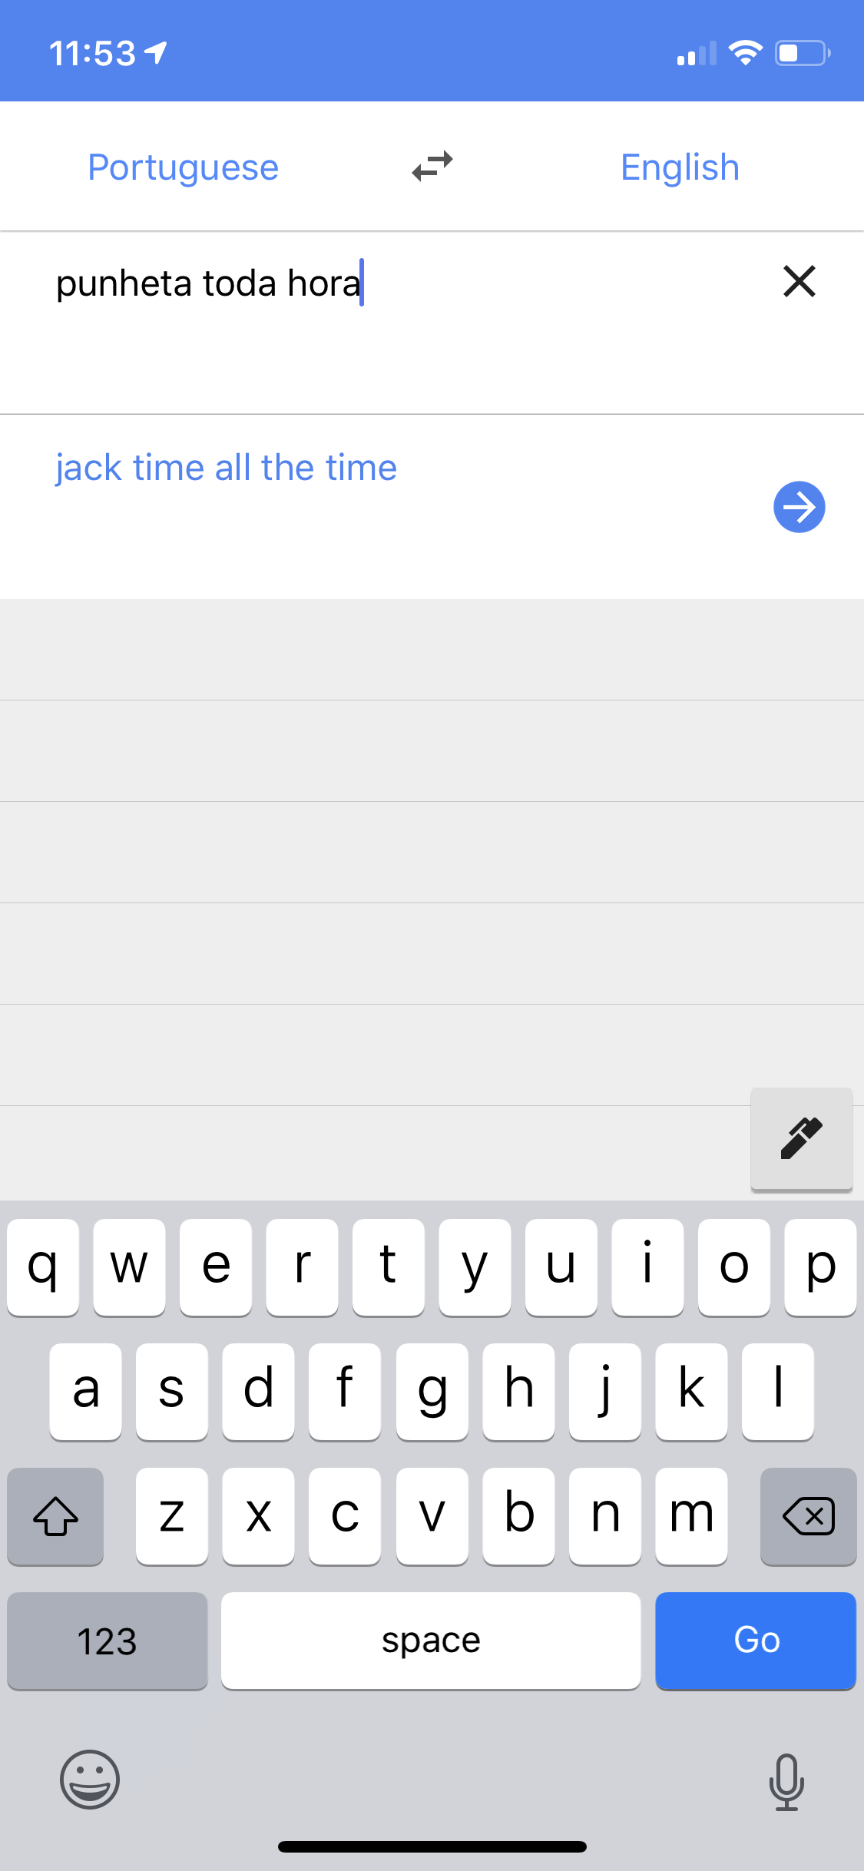Image resolution: width=864 pixels, height=1871 pixels.
Task: Tap the emoji keyboard icon
Action: point(90,1780)
